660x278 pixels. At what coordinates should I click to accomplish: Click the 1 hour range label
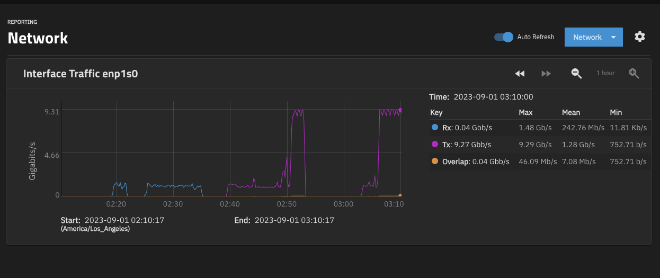(x=605, y=73)
